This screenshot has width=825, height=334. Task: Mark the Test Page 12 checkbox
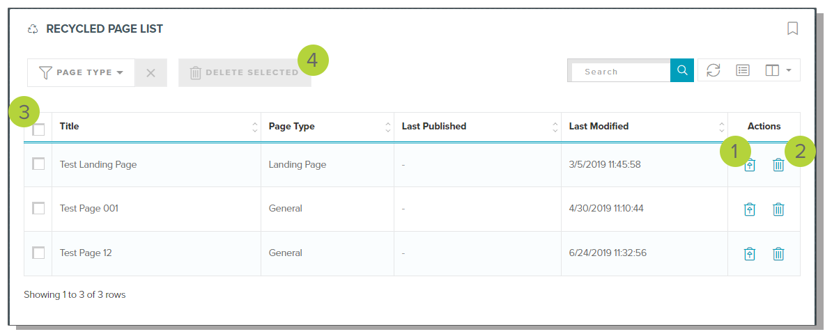39,253
